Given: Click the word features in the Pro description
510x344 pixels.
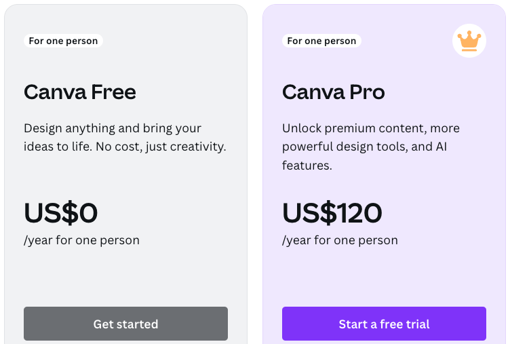Looking at the screenshot, I should 307,166.
